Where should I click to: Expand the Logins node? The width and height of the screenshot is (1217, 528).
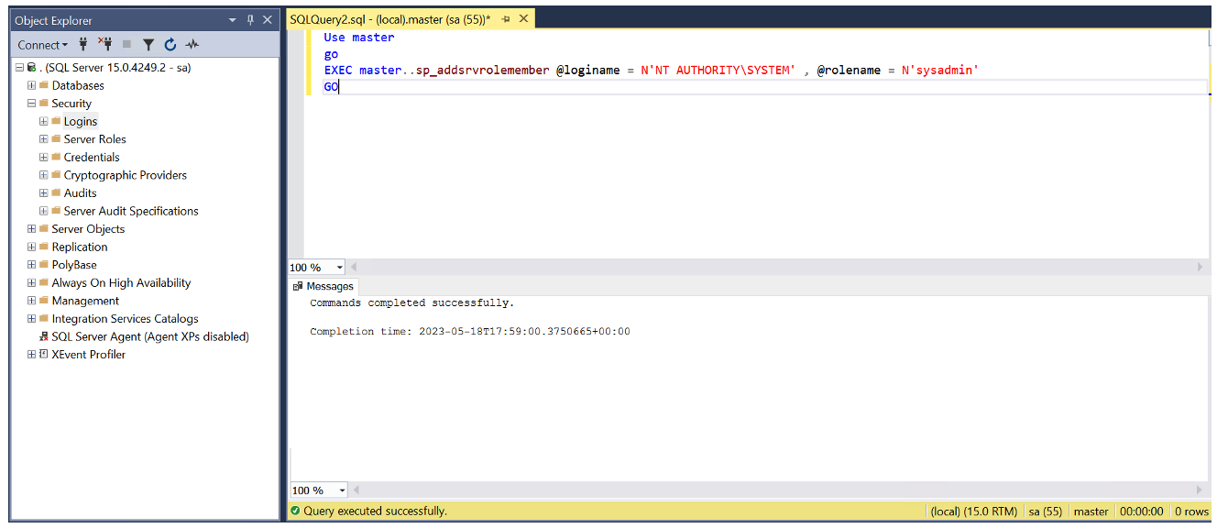43,121
